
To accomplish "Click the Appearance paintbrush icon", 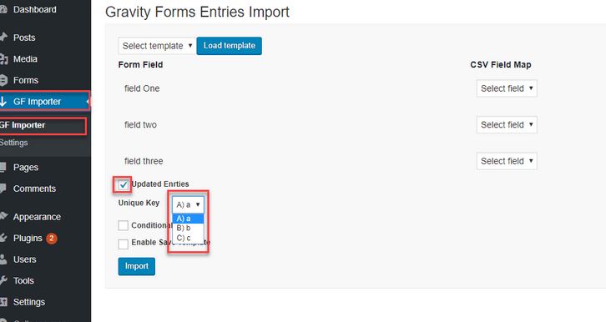I will click(x=3, y=216).
